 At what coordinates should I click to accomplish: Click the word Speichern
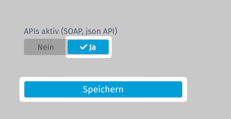pyautogui.click(x=103, y=89)
